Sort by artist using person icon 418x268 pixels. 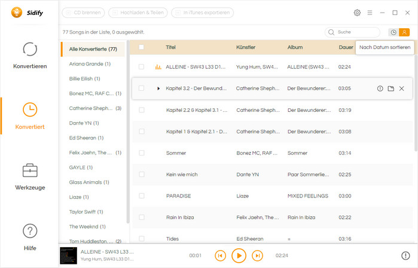tap(404, 32)
